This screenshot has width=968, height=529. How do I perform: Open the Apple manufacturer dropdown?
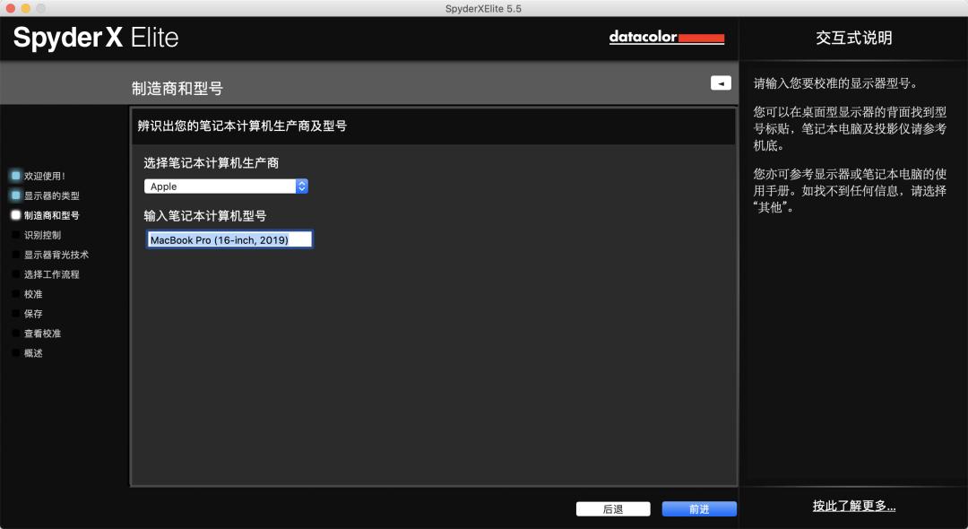[x=220, y=186]
